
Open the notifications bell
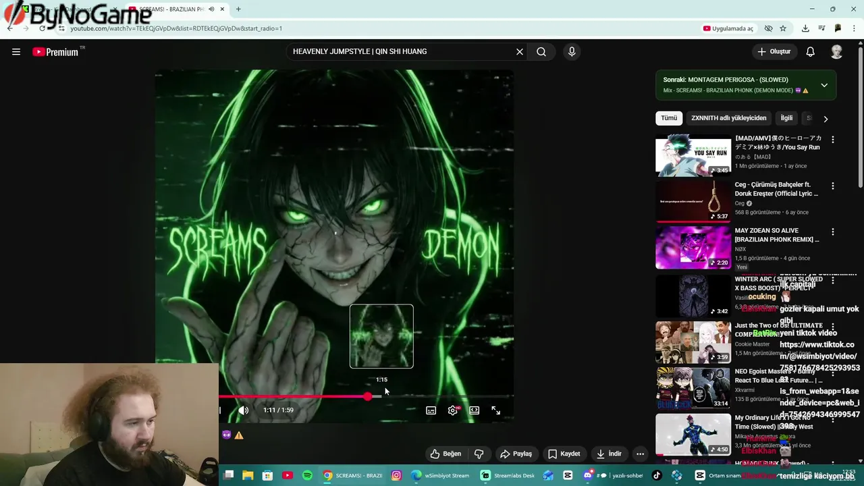[811, 52]
